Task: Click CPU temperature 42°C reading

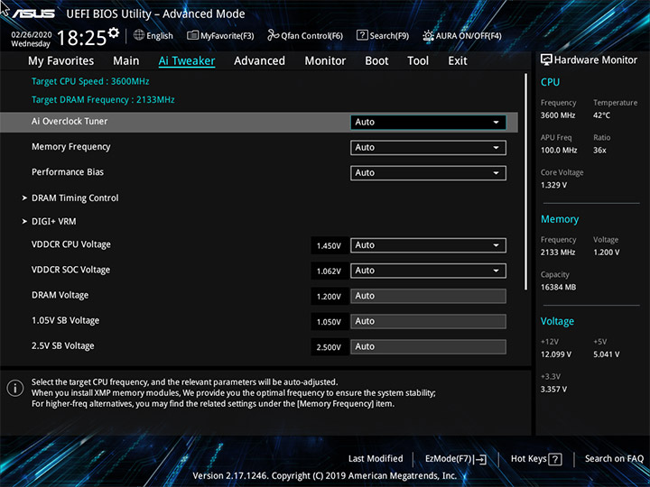Action: [601, 115]
